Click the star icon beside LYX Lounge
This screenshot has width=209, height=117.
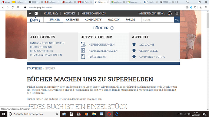[134, 44]
